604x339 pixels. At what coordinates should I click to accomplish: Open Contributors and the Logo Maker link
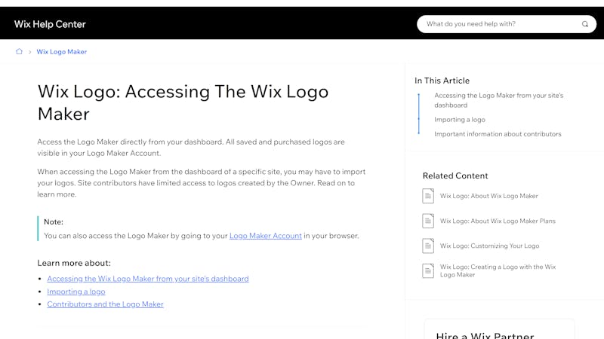click(105, 304)
